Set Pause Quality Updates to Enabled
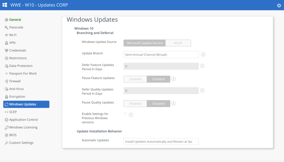The width and height of the screenshot is (284, 162). click(x=135, y=103)
